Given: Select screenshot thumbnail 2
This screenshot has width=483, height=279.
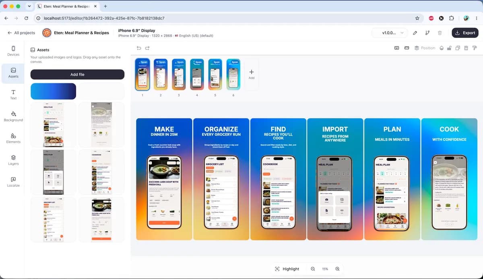Looking at the screenshot, I should click(161, 74).
